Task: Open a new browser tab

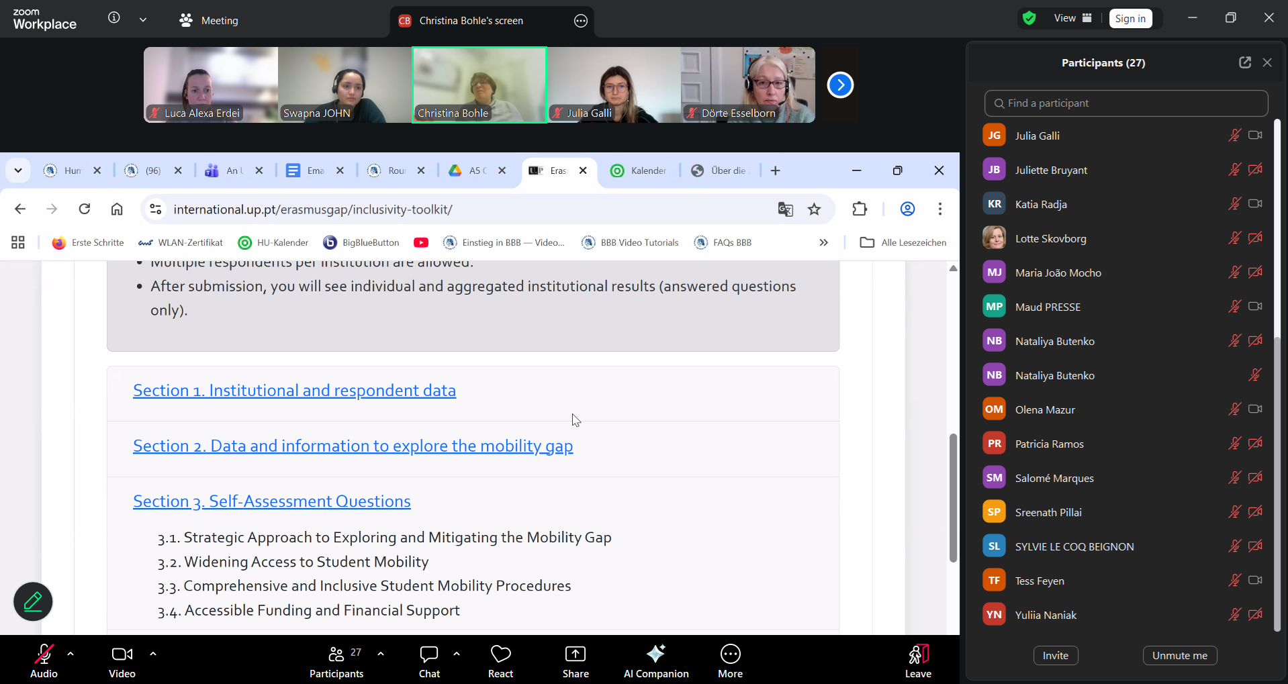Action: (775, 170)
